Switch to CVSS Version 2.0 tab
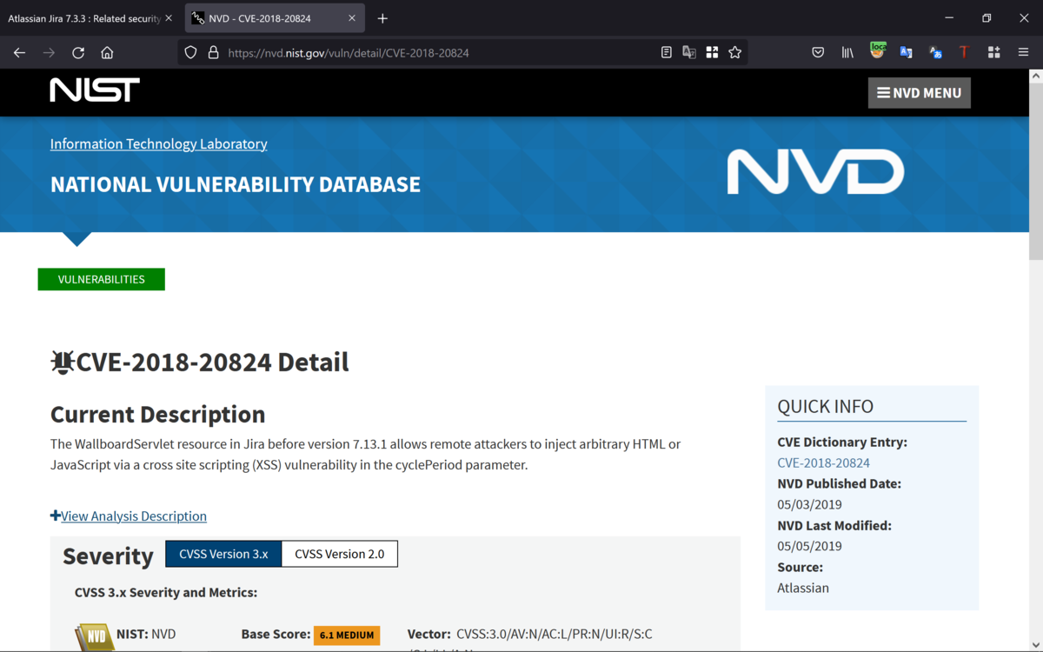Image resolution: width=1043 pixels, height=652 pixels. tap(339, 554)
